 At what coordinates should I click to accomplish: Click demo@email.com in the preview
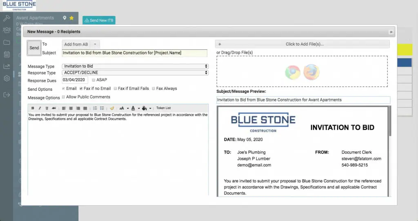(x=254, y=165)
